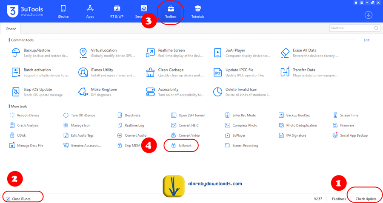Open Deactivate tool
The image size is (383, 203).
click(x=129, y=115)
